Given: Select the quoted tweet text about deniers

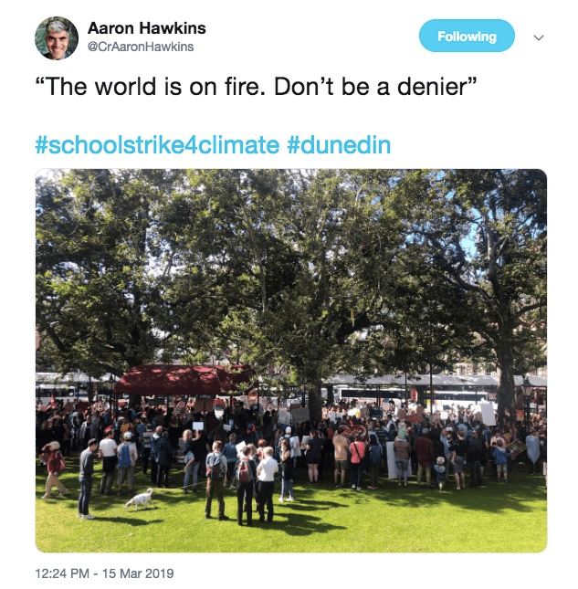Looking at the screenshot, I should pyautogui.click(x=256, y=87).
